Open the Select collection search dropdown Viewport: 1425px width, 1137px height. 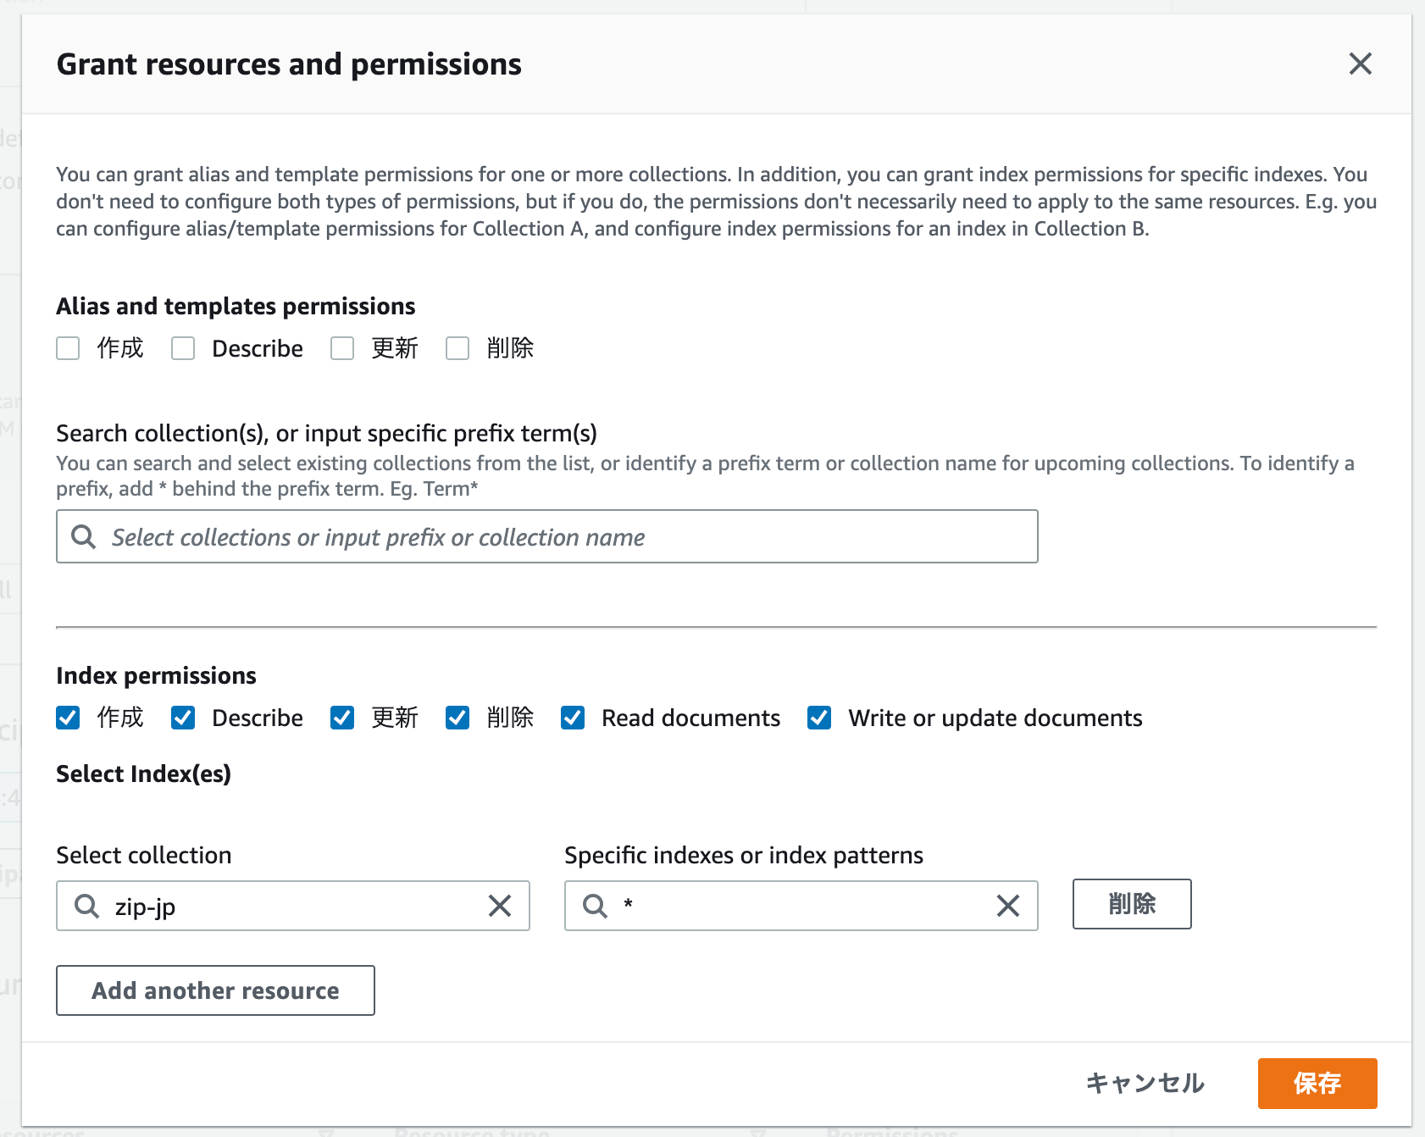click(292, 906)
